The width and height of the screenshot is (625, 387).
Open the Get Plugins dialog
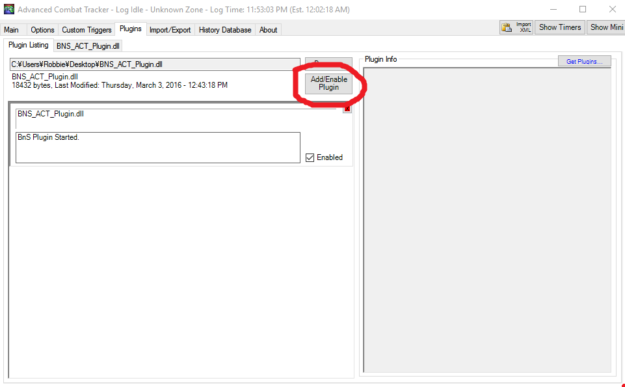(583, 60)
